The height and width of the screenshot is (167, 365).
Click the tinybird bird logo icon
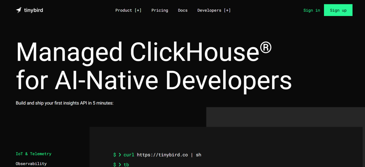19,10
